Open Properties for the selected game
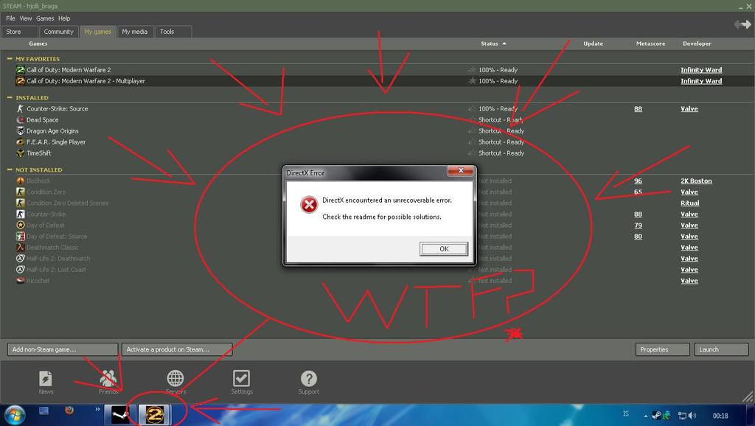 (663, 349)
